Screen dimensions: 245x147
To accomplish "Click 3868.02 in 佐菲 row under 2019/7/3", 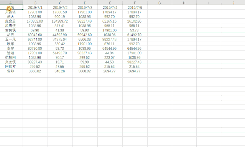I will coord(85,71).
